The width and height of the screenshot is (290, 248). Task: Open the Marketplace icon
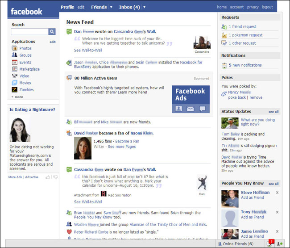[x=15, y=69]
